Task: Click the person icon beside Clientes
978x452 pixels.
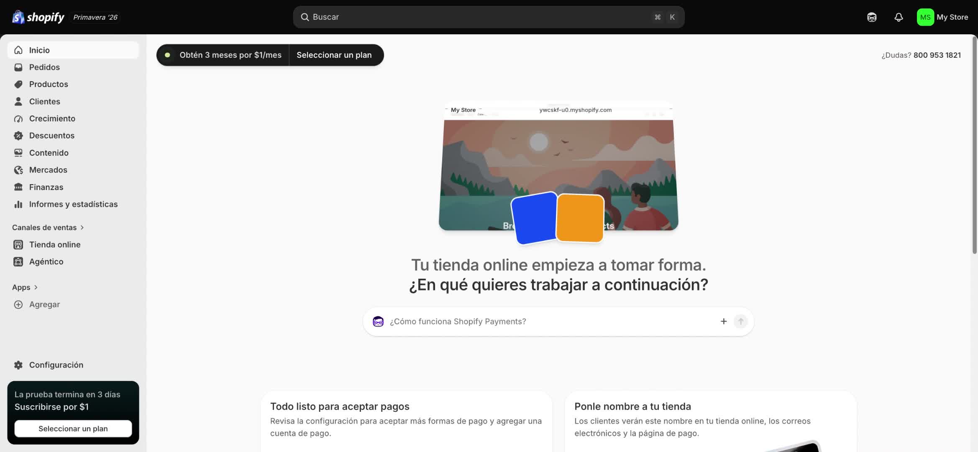Action: tap(18, 101)
